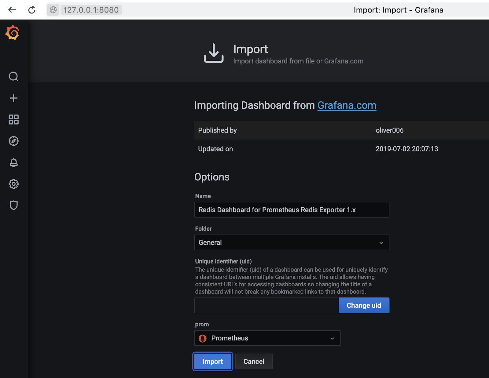Image resolution: width=489 pixels, height=378 pixels.
Task: Click the Unique identifier uid input field
Action: point(267,305)
